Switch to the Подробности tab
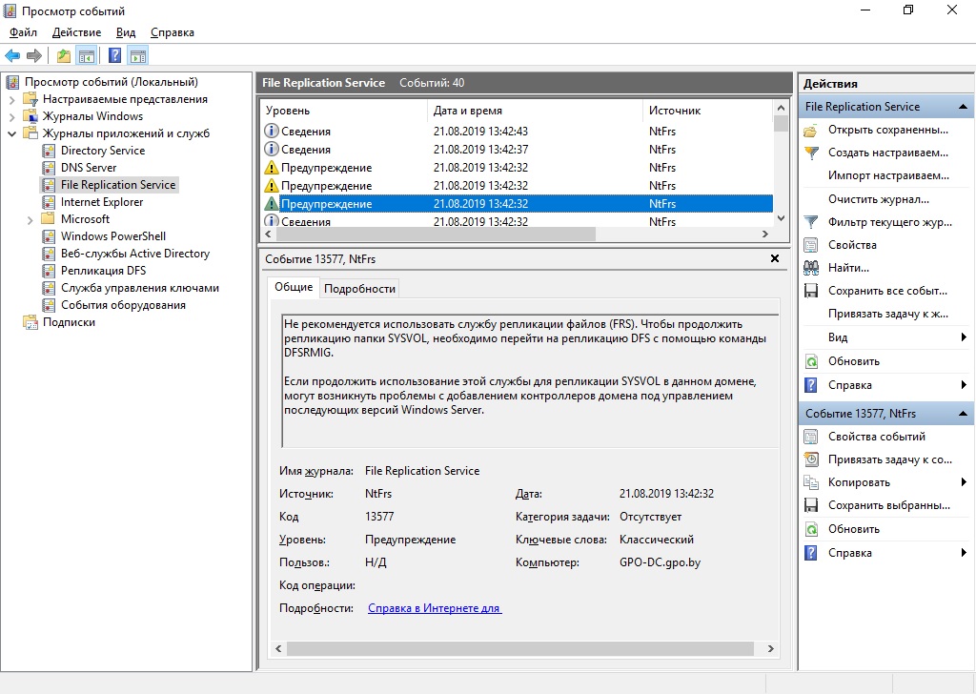This screenshot has height=694, width=976. (359, 288)
